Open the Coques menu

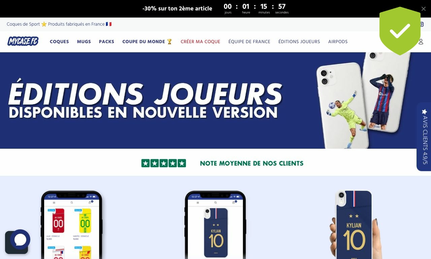coord(59,41)
